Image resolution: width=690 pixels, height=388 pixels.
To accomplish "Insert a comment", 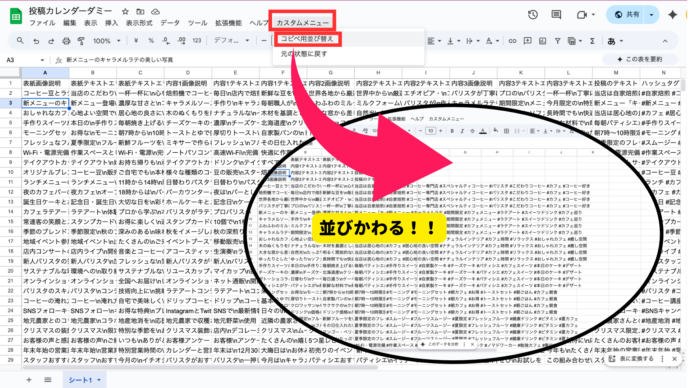I will (x=528, y=41).
